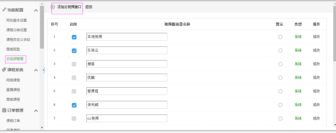This screenshot has height=133, width=336.
Task: Collapse the 订单管理 section chevron
Action: pyautogui.click(x=36, y=111)
